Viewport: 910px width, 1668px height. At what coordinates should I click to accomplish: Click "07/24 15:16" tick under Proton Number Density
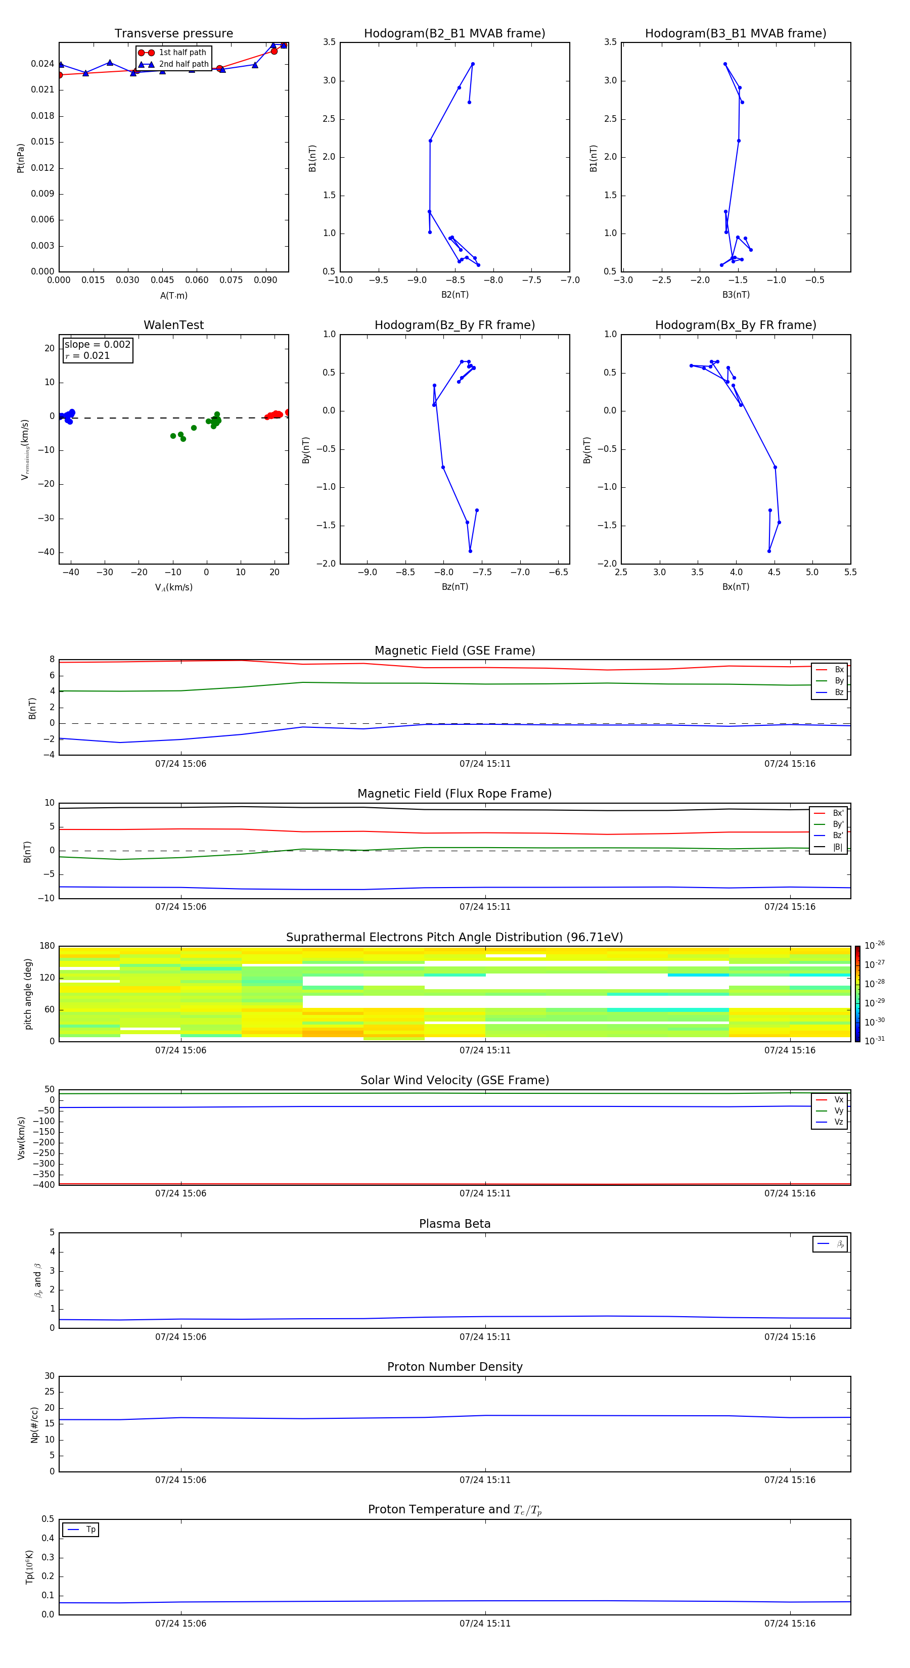[x=790, y=1480]
